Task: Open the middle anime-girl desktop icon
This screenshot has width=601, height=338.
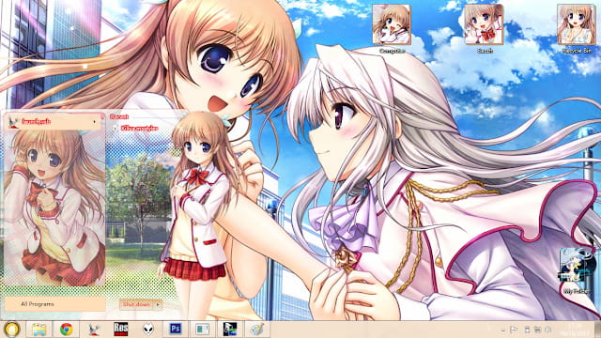Action: click(484, 29)
